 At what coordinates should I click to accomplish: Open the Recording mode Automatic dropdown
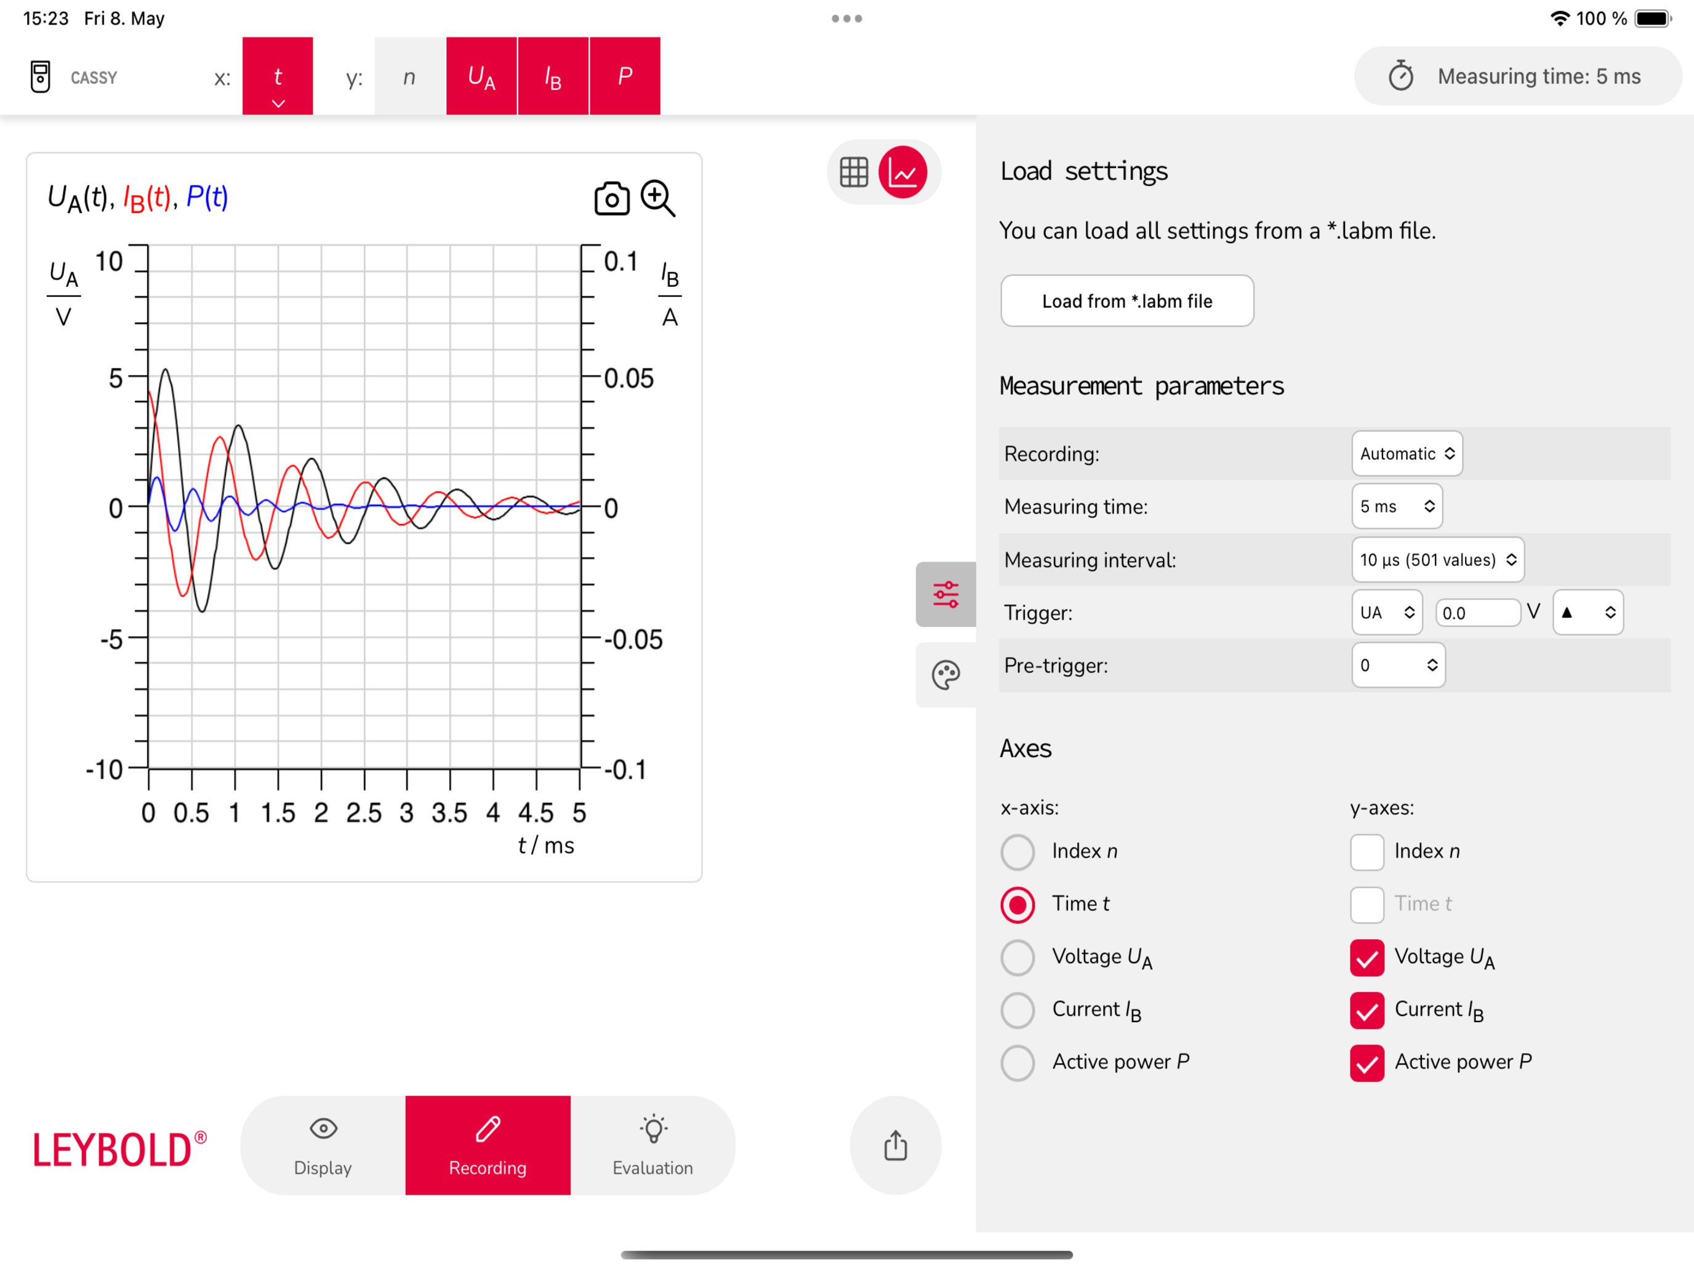[x=1407, y=454]
